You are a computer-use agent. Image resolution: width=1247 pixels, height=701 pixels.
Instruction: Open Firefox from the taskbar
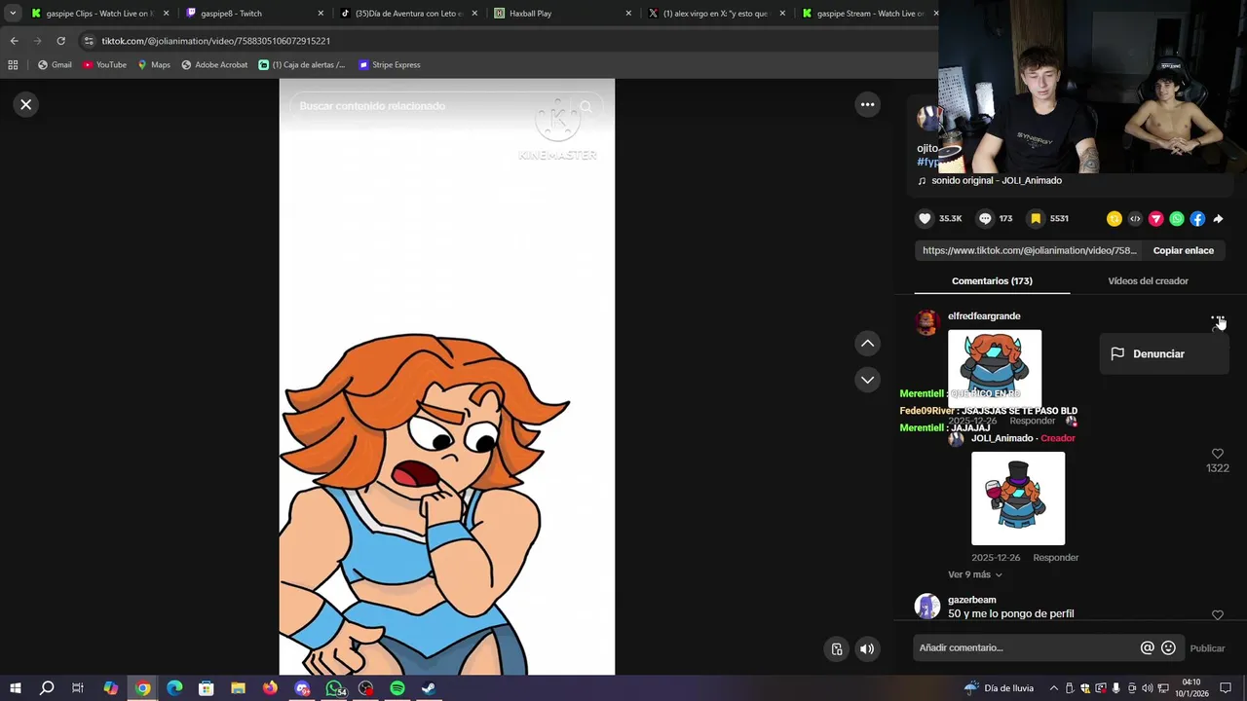270,688
